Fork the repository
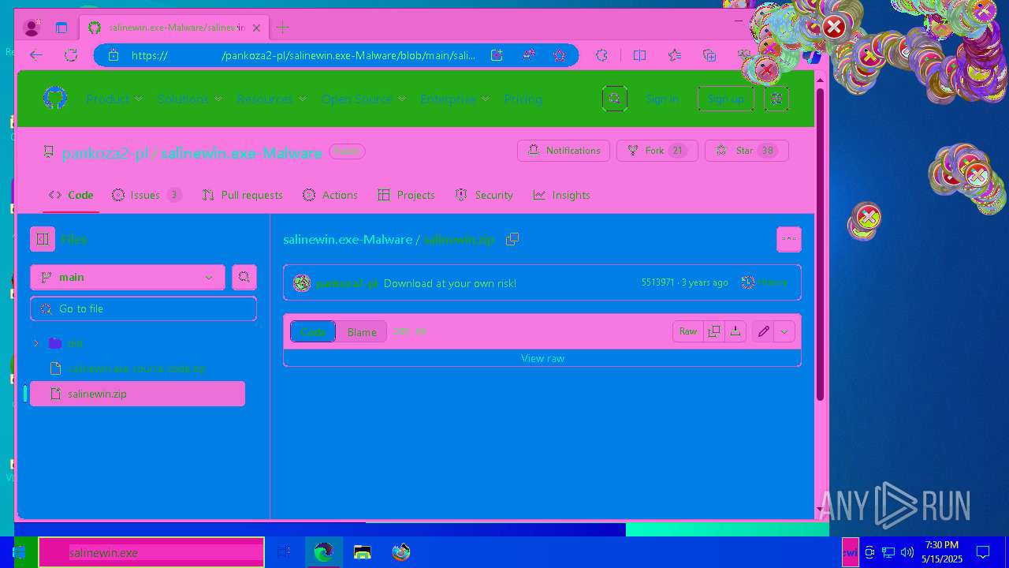This screenshot has height=568, width=1009. tap(657, 151)
